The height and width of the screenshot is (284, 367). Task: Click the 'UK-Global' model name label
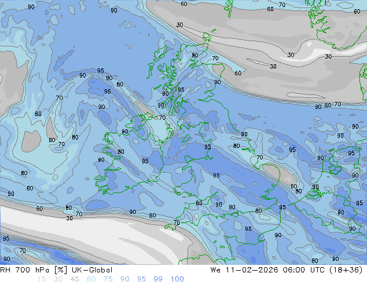[92, 270]
